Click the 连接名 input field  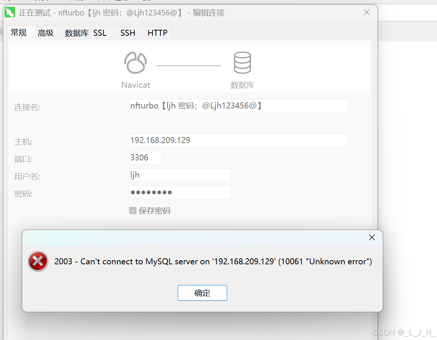239,106
